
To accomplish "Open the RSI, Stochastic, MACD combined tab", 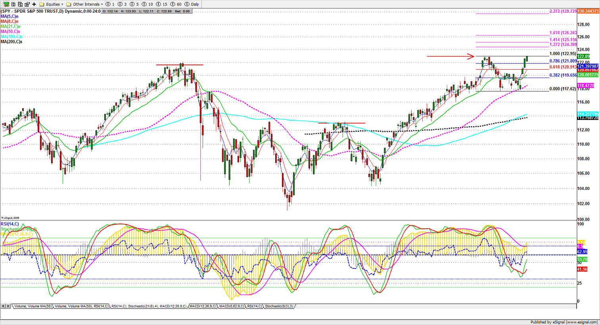I will 149,306.
